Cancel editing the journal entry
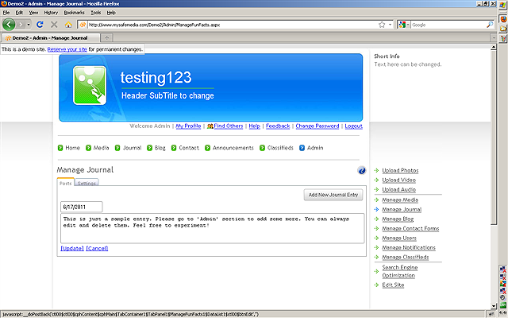Image resolution: width=508 pixels, height=318 pixels. (x=97, y=248)
